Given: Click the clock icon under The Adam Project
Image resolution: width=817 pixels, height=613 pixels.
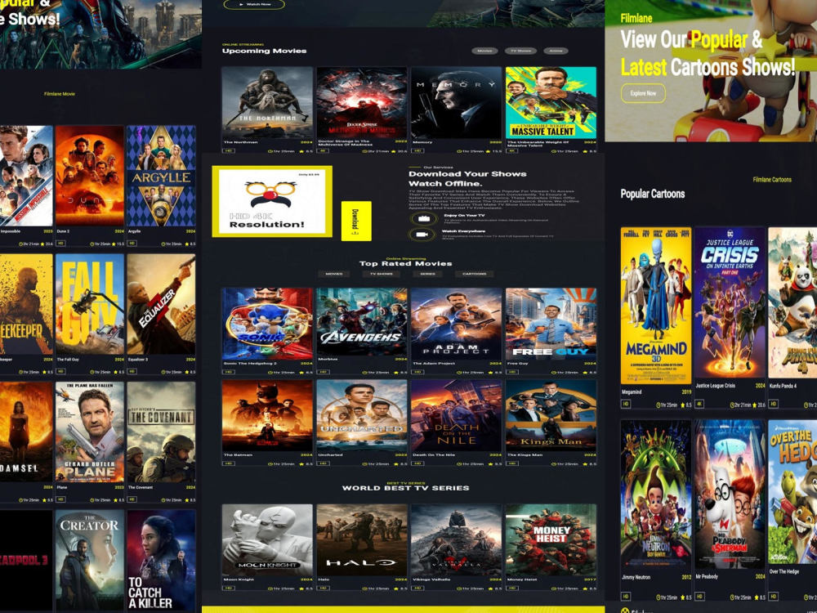Looking at the screenshot, I should coord(459,372).
